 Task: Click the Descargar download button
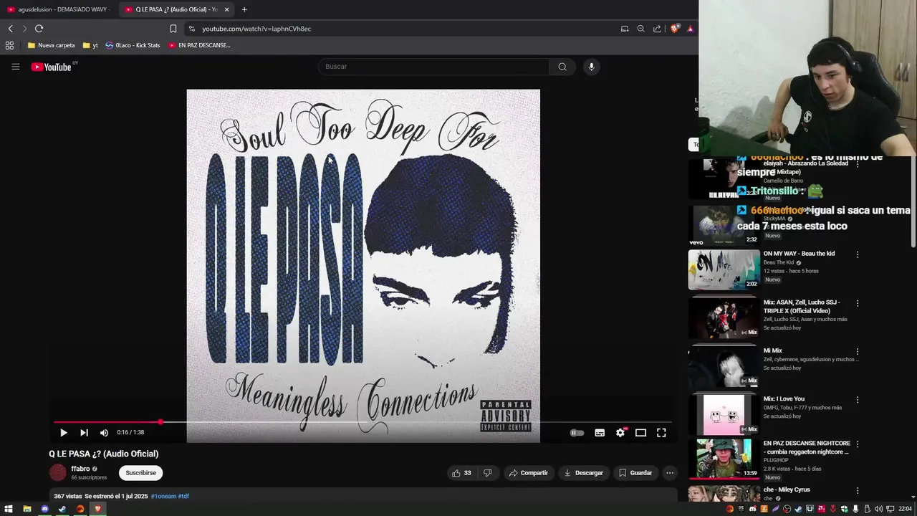(x=583, y=473)
